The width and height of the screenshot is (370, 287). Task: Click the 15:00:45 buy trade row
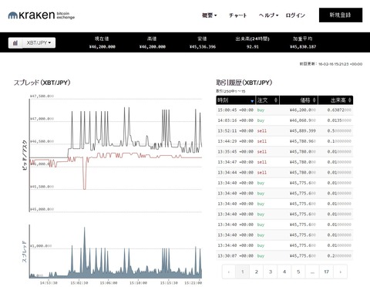coord(284,110)
